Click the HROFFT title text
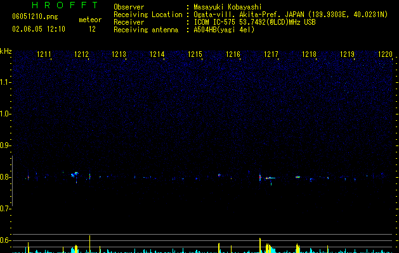The image size is (399, 253). click(x=65, y=5)
